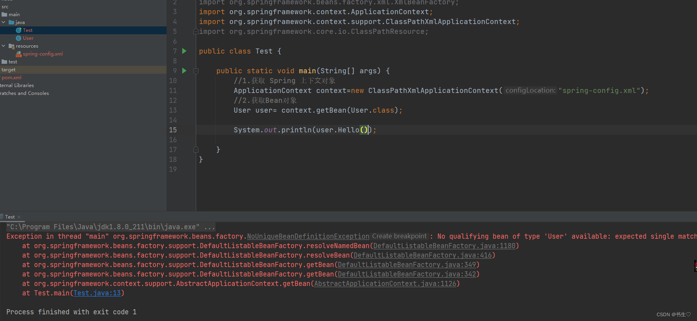The image size is (697, 321).
Task: Click the resources folder icon
Action: (11, 46)
